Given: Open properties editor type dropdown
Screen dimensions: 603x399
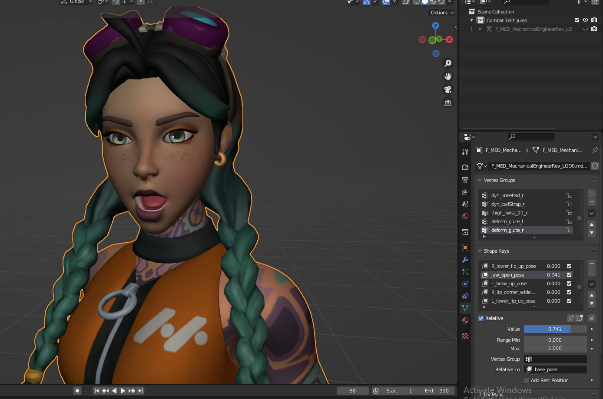Looking at the screenshot, I should click(x=469, y=137).
